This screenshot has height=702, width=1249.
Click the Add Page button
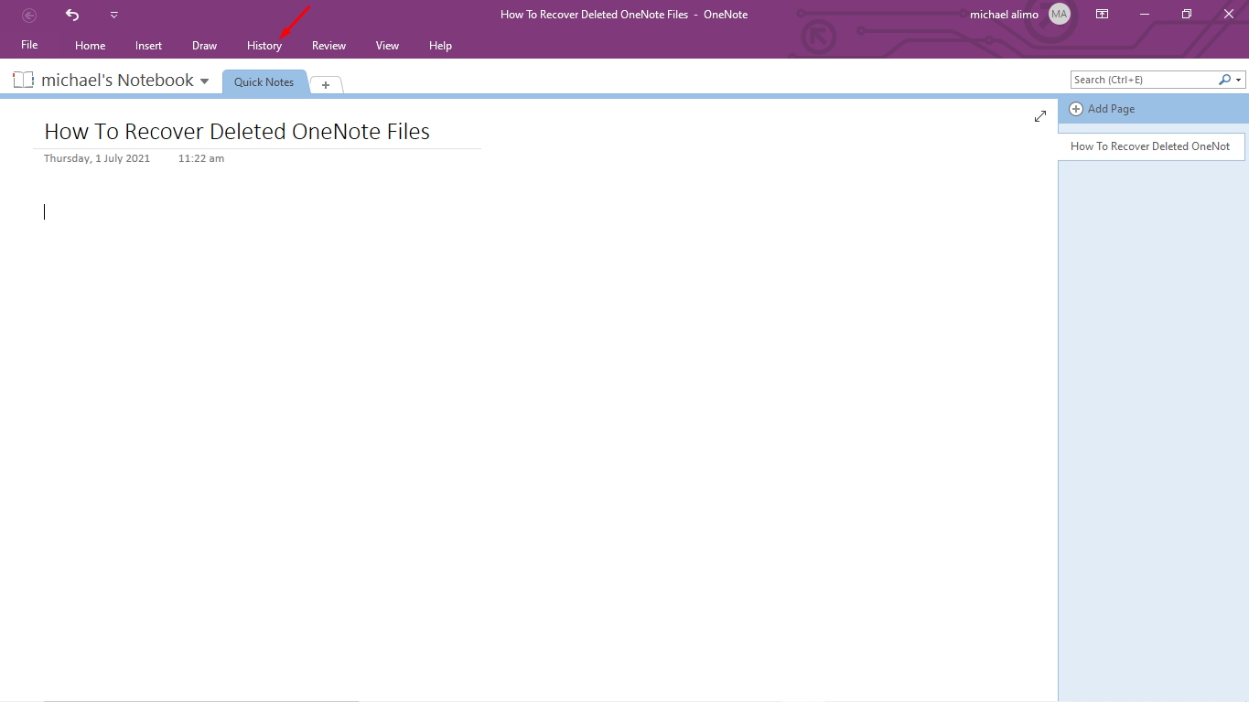coord(1102,109)
